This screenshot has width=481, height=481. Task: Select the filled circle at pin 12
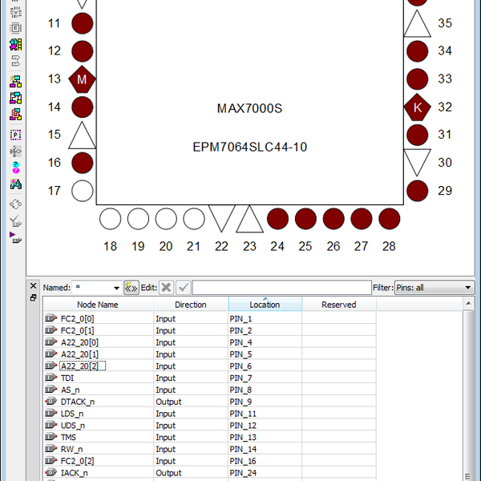coord(83,51)
